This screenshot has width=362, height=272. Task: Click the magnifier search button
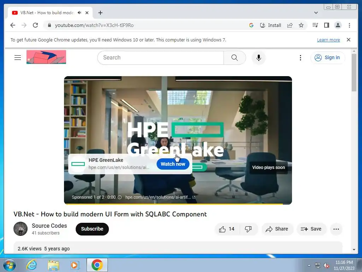(x=235, y=58)
